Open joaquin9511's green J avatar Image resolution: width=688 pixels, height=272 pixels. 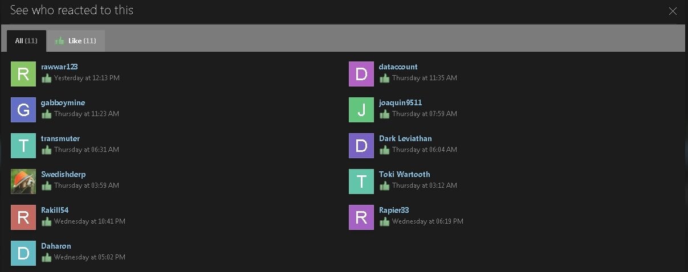(x=361, y=110)
